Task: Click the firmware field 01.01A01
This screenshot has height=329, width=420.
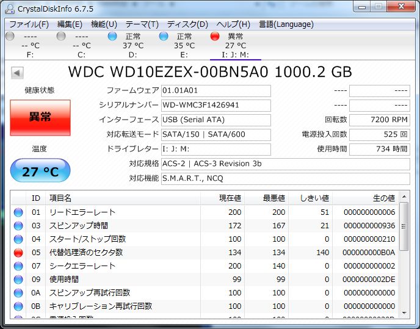Action: pos(216,91)
